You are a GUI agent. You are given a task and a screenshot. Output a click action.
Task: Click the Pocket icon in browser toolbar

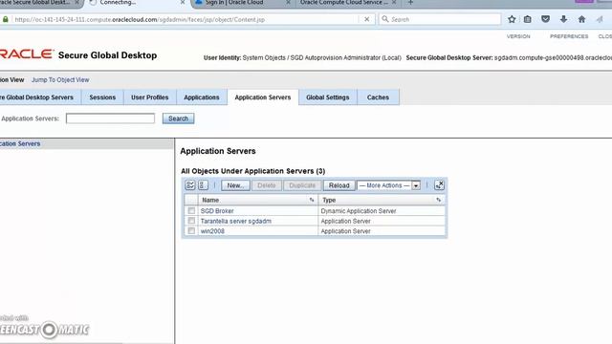[x=545, y=19]
